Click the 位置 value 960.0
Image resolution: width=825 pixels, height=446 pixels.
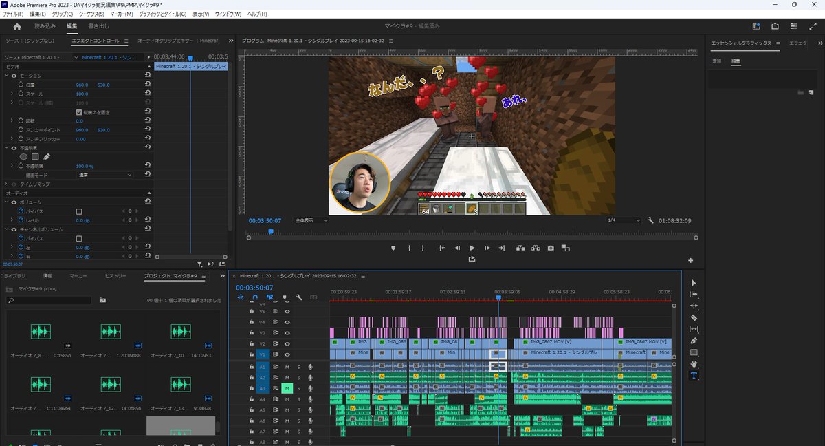pyautogui.click(x=82, y=85)
